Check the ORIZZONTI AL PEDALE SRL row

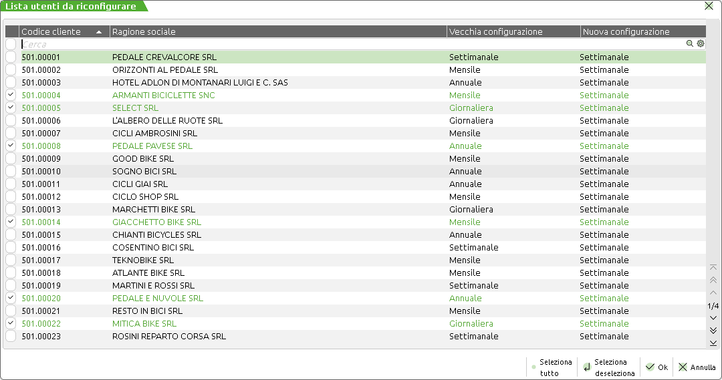(x=11, y=70)
